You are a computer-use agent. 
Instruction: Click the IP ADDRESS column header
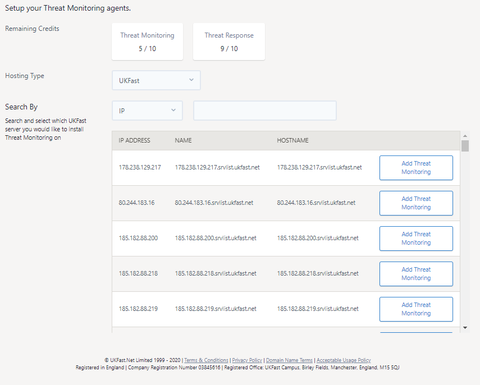(135, 140)
